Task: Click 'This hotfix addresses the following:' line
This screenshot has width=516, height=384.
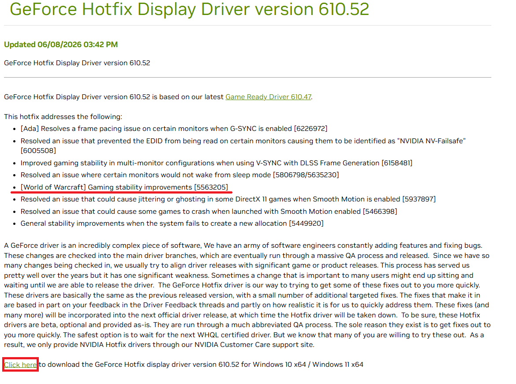Action: (63, 117)
